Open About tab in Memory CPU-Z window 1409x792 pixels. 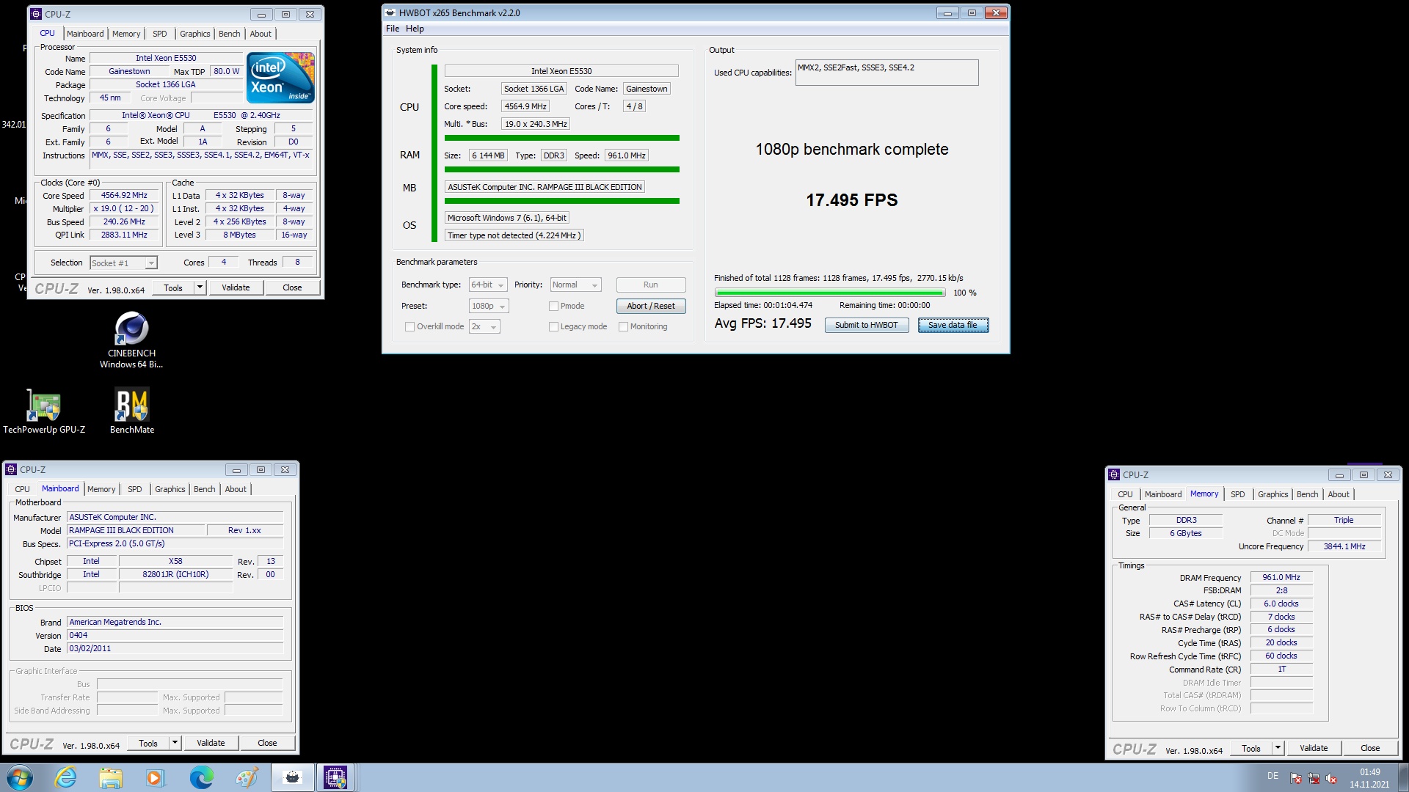(x=1339, y=494)
